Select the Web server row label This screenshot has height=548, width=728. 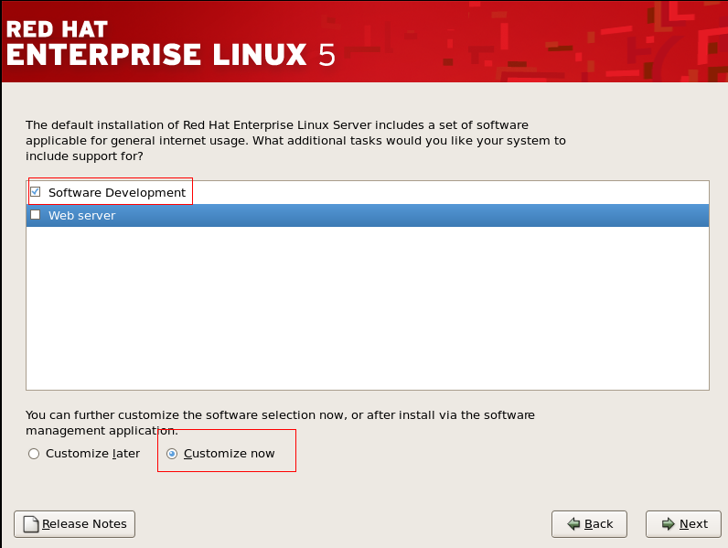[81, 216]
